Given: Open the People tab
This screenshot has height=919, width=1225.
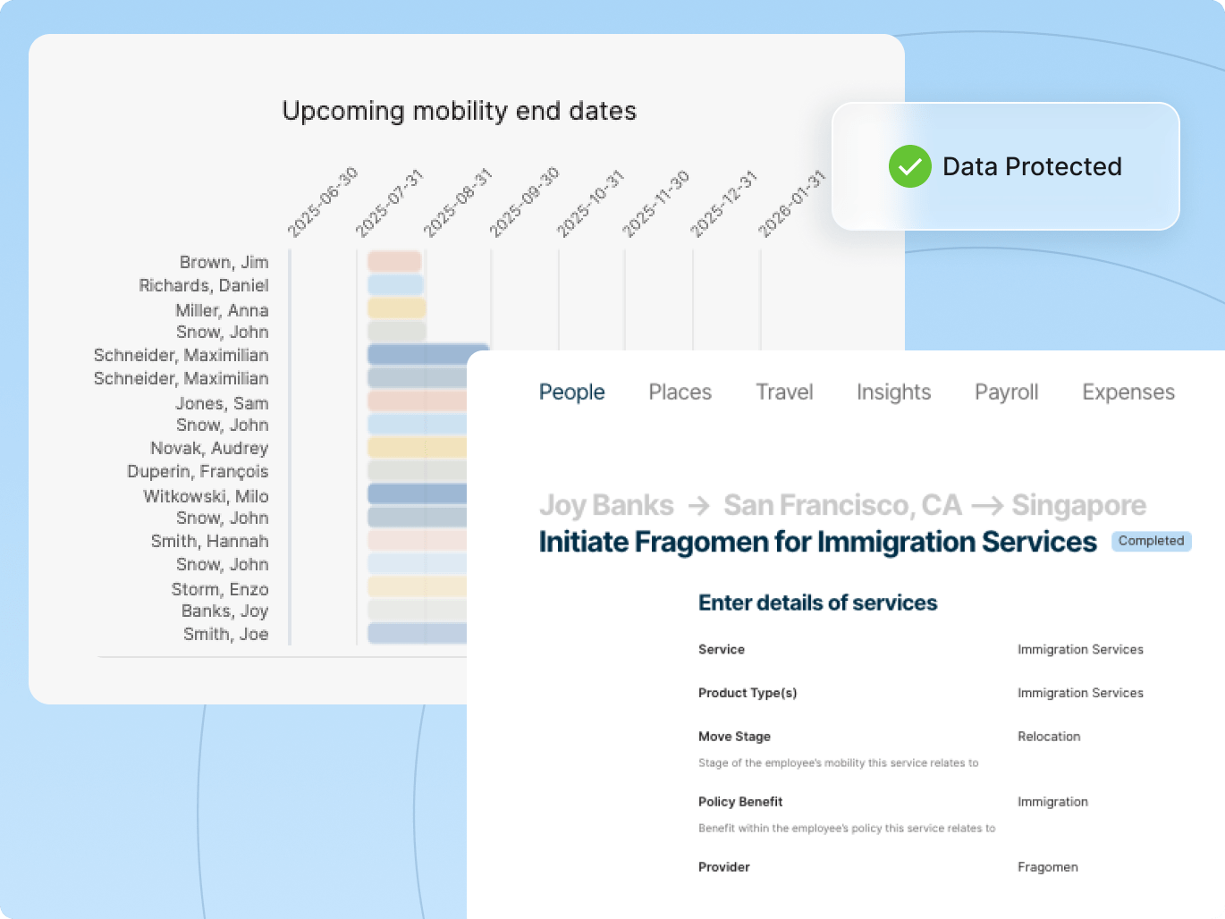Looking at the screenshot, I should (x=571, y=392).
